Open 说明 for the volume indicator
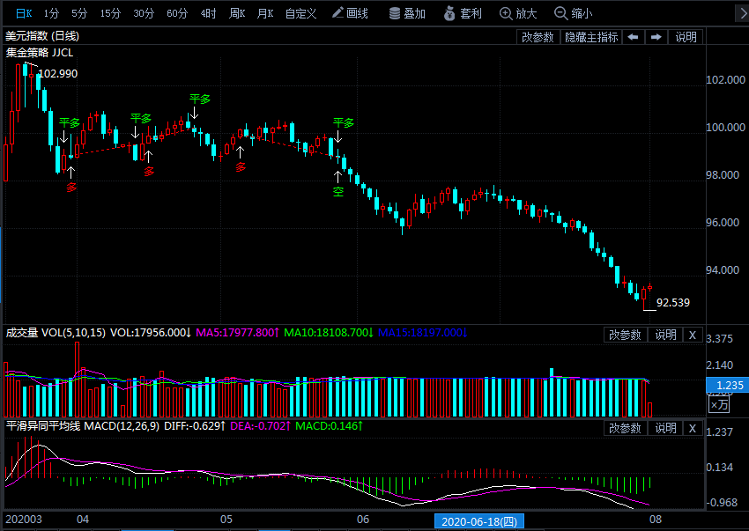749x531 pixels. pyautogui.click(x=665, y=335)
